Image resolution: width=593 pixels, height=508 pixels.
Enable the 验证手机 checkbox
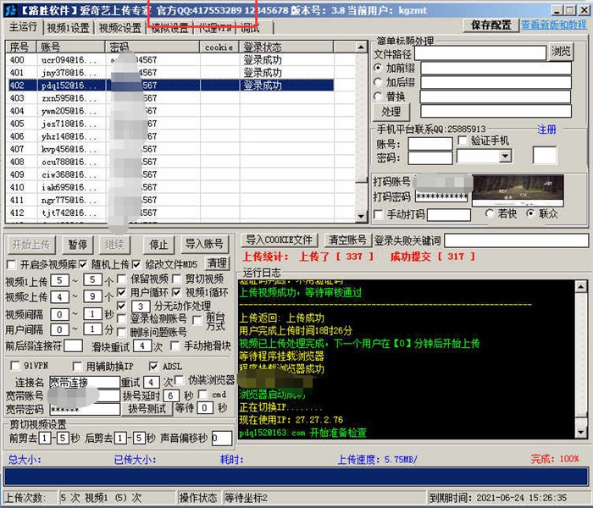point(463,141)
